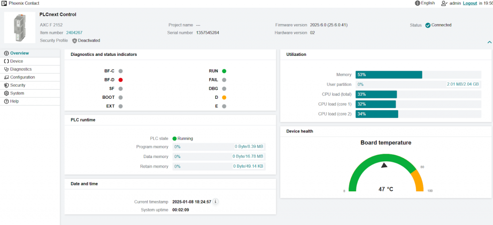Screen dimensions: 493x225
Task: Click the admin user icon
Action: (x=444, y=3)
